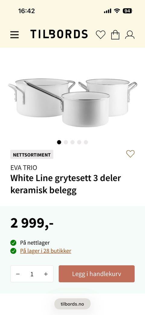Decrease quantity with the minus button
Image resolution: width=145 pixels, height=315 pixels.
[18, 274]
